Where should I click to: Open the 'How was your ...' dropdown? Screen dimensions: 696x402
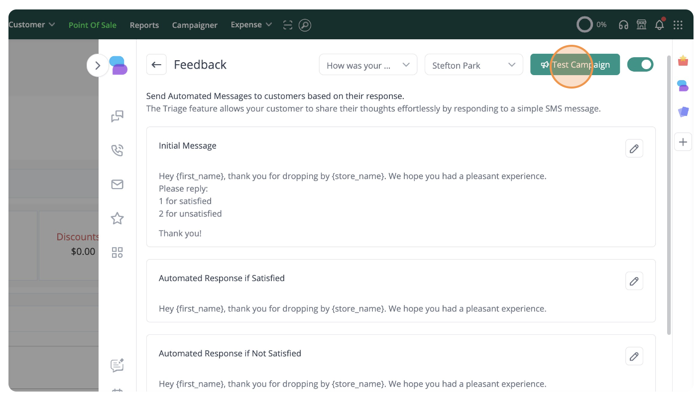tap(368, 65)
